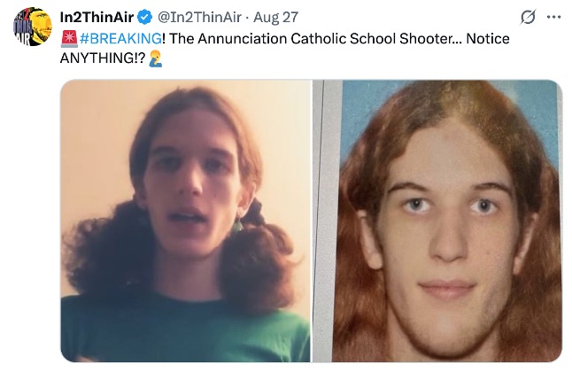Click the red siren emoji

[x=69, y=39]
